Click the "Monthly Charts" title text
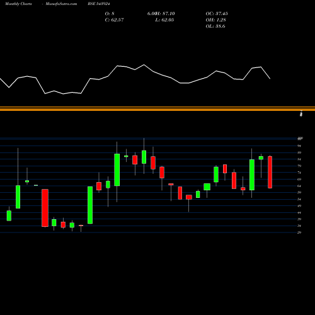This screenshot has height=315, width=315. pos(18,4)
